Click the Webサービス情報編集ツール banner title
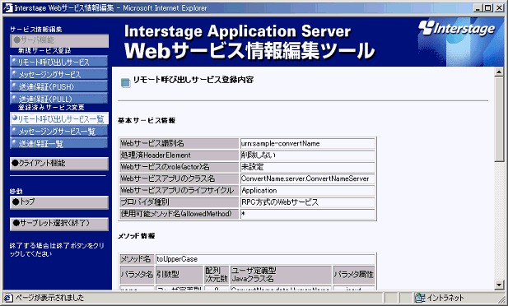This screenshot has width=508, height=306. pyautogui.click(x=249, y=51)
